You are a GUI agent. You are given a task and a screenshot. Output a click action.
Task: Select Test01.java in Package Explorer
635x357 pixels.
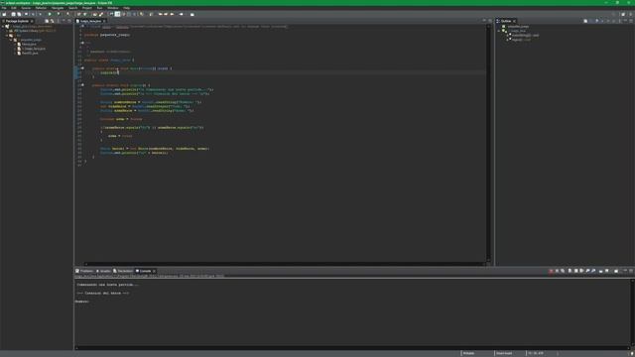point(30,53)
